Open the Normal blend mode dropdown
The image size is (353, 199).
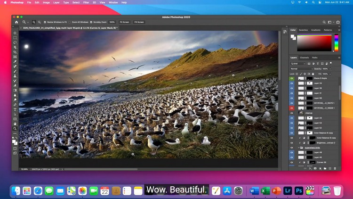click(301, 69)
